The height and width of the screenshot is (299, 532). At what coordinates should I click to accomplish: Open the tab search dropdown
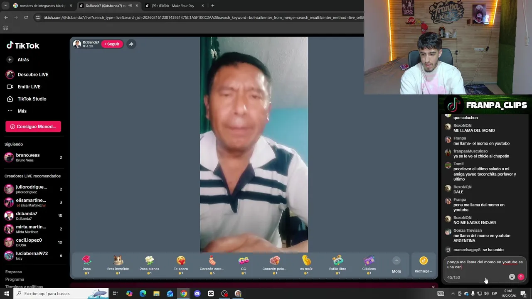coord(5,6)
